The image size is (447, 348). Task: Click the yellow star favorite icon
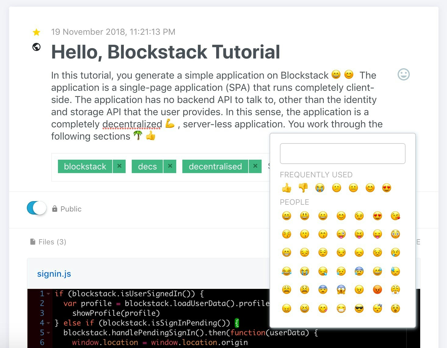click(x=36, y=32)
